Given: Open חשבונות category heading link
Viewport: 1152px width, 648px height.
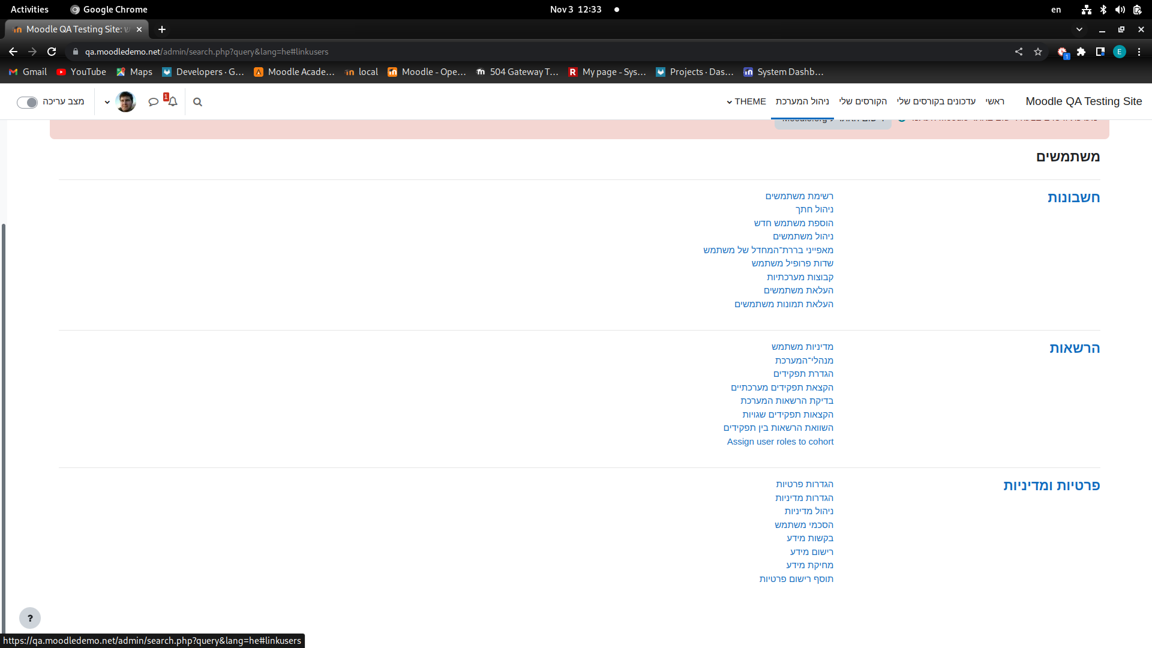Looking at the screenshot, I should click(x=1073, y=197).
